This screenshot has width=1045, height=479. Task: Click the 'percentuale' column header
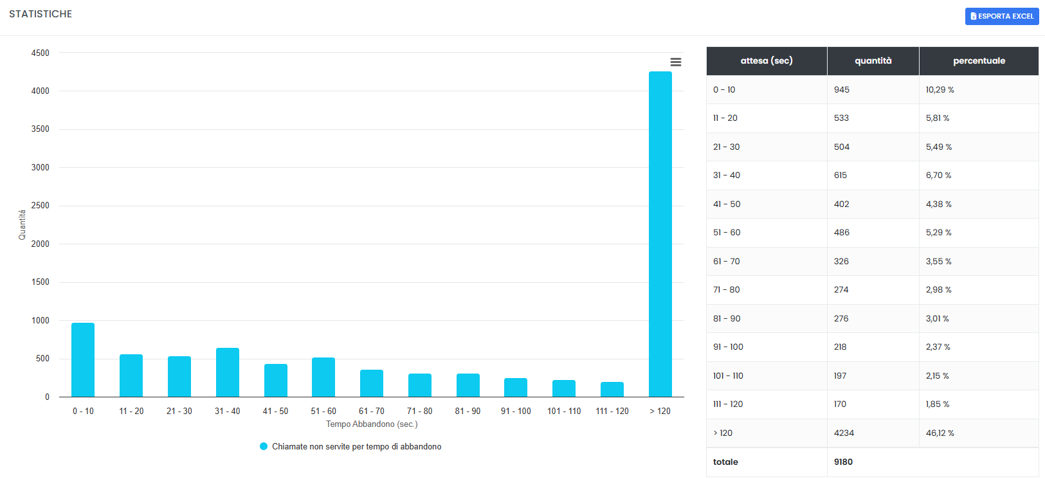979,61
